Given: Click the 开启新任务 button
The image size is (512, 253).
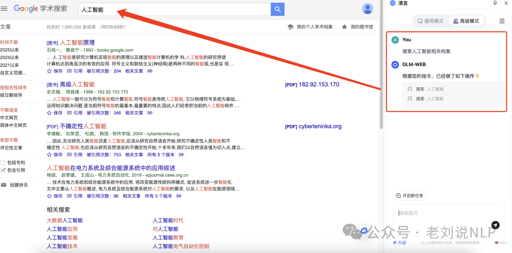Looking at the screenshot, I should (x=410, y=196).
